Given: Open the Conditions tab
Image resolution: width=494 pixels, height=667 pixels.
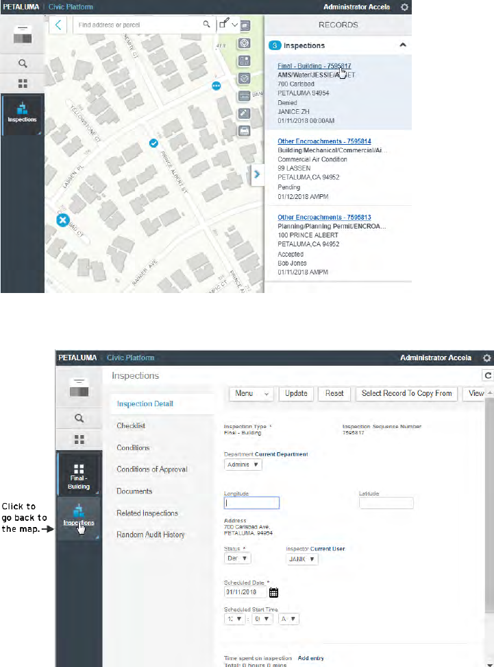Looking at the screenshot, I should coord(133,447).
